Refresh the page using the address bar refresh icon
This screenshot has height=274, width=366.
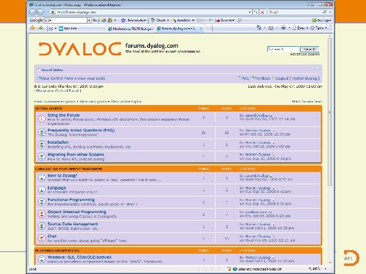[x=256, y=12]
